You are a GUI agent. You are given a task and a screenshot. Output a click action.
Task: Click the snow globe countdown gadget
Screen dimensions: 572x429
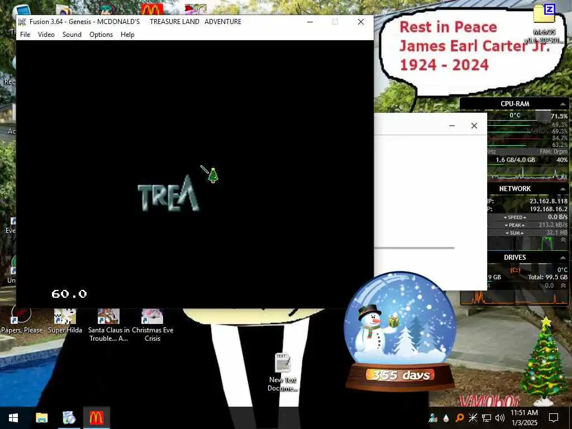[400, 330]
